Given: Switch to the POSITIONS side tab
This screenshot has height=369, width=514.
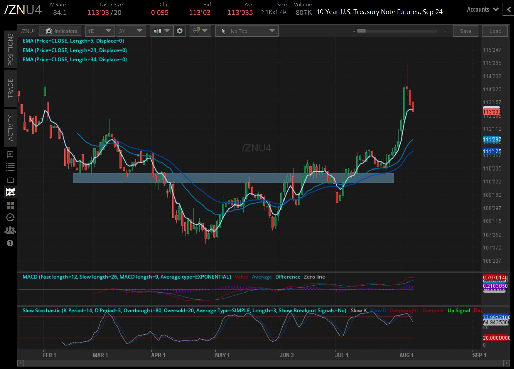Looking at the screenshot, I should coord(10,49).
